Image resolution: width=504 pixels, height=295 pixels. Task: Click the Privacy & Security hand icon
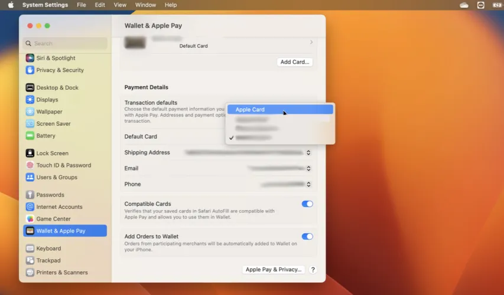30,70
